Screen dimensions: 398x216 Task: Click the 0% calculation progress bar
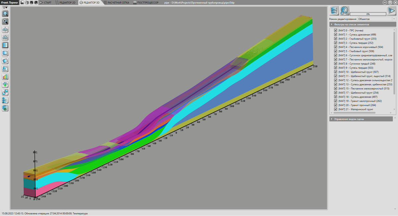point(368,14)
